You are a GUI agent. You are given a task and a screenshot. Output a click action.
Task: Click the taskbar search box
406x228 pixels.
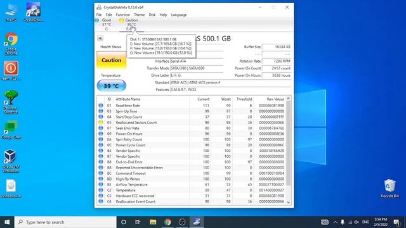(x=65, y=222)
